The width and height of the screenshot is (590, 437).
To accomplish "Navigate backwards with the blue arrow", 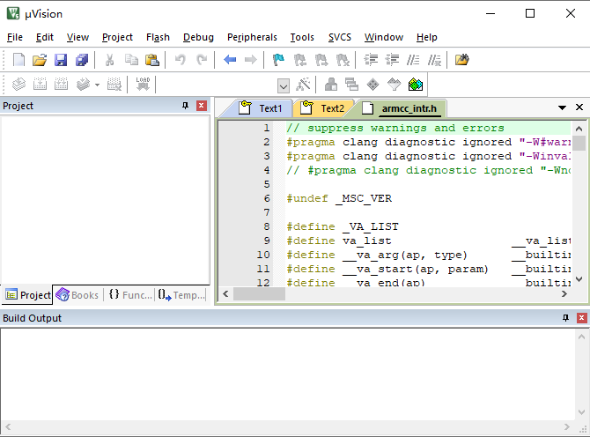I will 230,60.
